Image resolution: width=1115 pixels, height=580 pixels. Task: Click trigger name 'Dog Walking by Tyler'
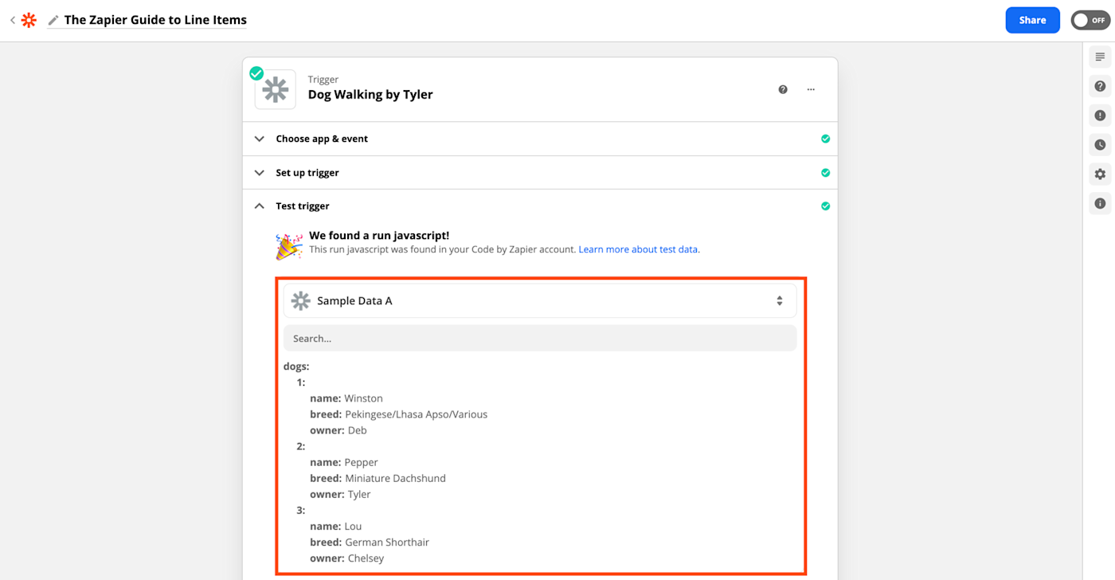click(370, 94)
